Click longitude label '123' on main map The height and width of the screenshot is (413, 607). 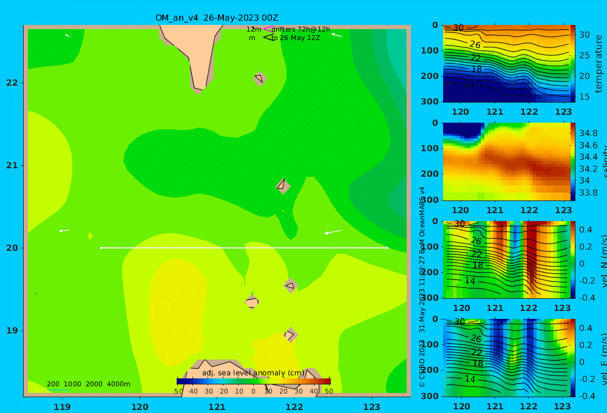372,407
